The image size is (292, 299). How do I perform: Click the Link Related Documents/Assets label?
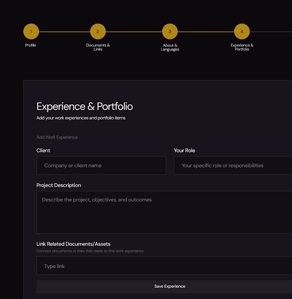click(x=73, y=244)
